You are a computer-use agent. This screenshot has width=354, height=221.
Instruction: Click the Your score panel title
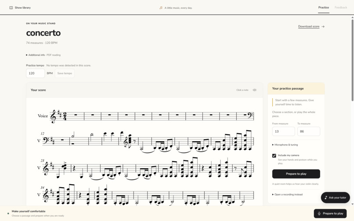coord(38,90)
